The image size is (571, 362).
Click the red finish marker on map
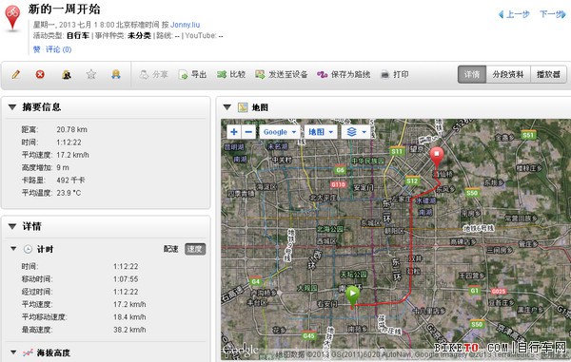pos(437,157)
